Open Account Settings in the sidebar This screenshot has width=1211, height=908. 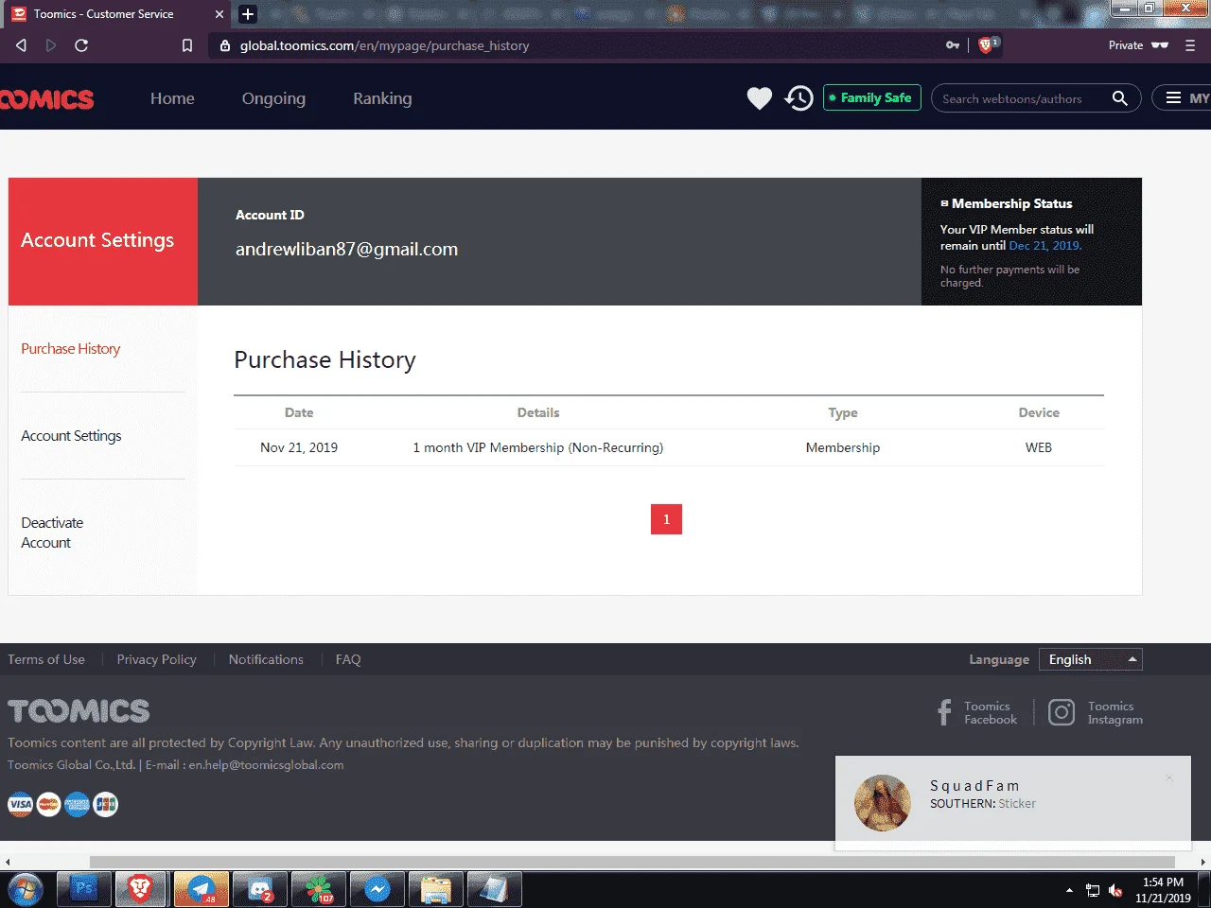pos(71,436)
